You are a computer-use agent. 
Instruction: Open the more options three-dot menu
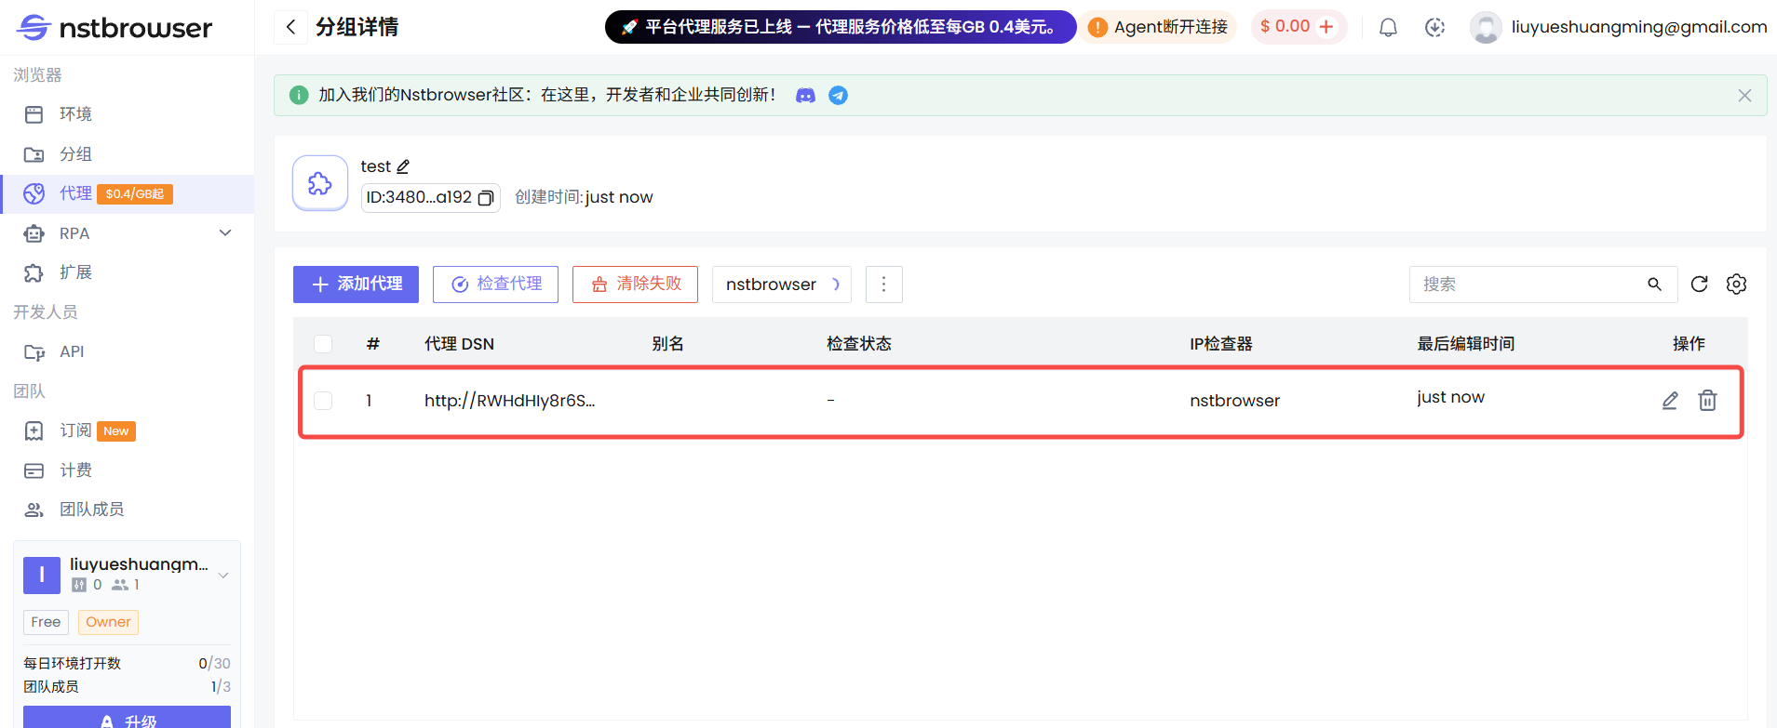(x=884, y=285)
